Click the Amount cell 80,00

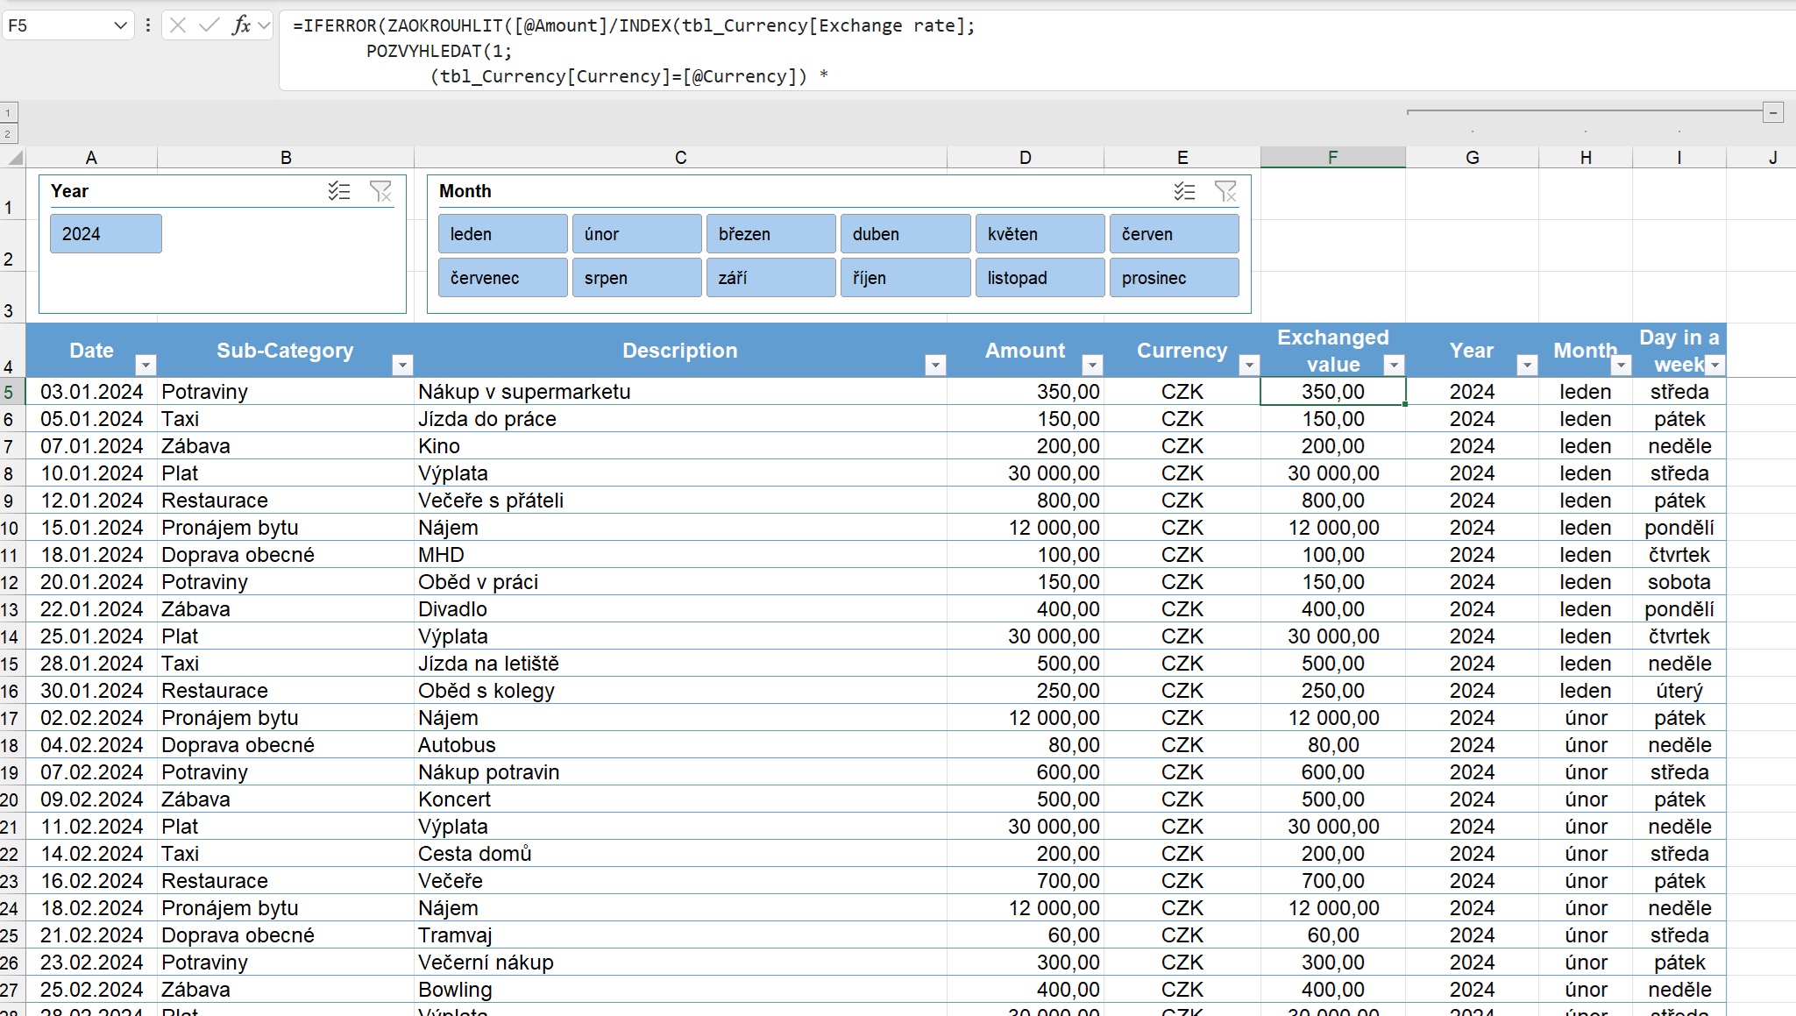[1026, 745]
